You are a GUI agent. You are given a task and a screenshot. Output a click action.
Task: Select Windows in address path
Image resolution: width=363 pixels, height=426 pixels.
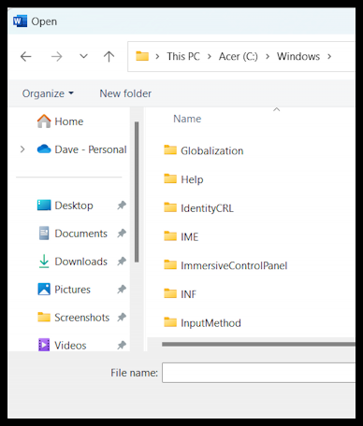point(298,56)
